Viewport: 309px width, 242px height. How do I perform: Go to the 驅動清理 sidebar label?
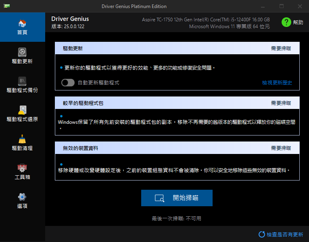(x=22, y=148)
